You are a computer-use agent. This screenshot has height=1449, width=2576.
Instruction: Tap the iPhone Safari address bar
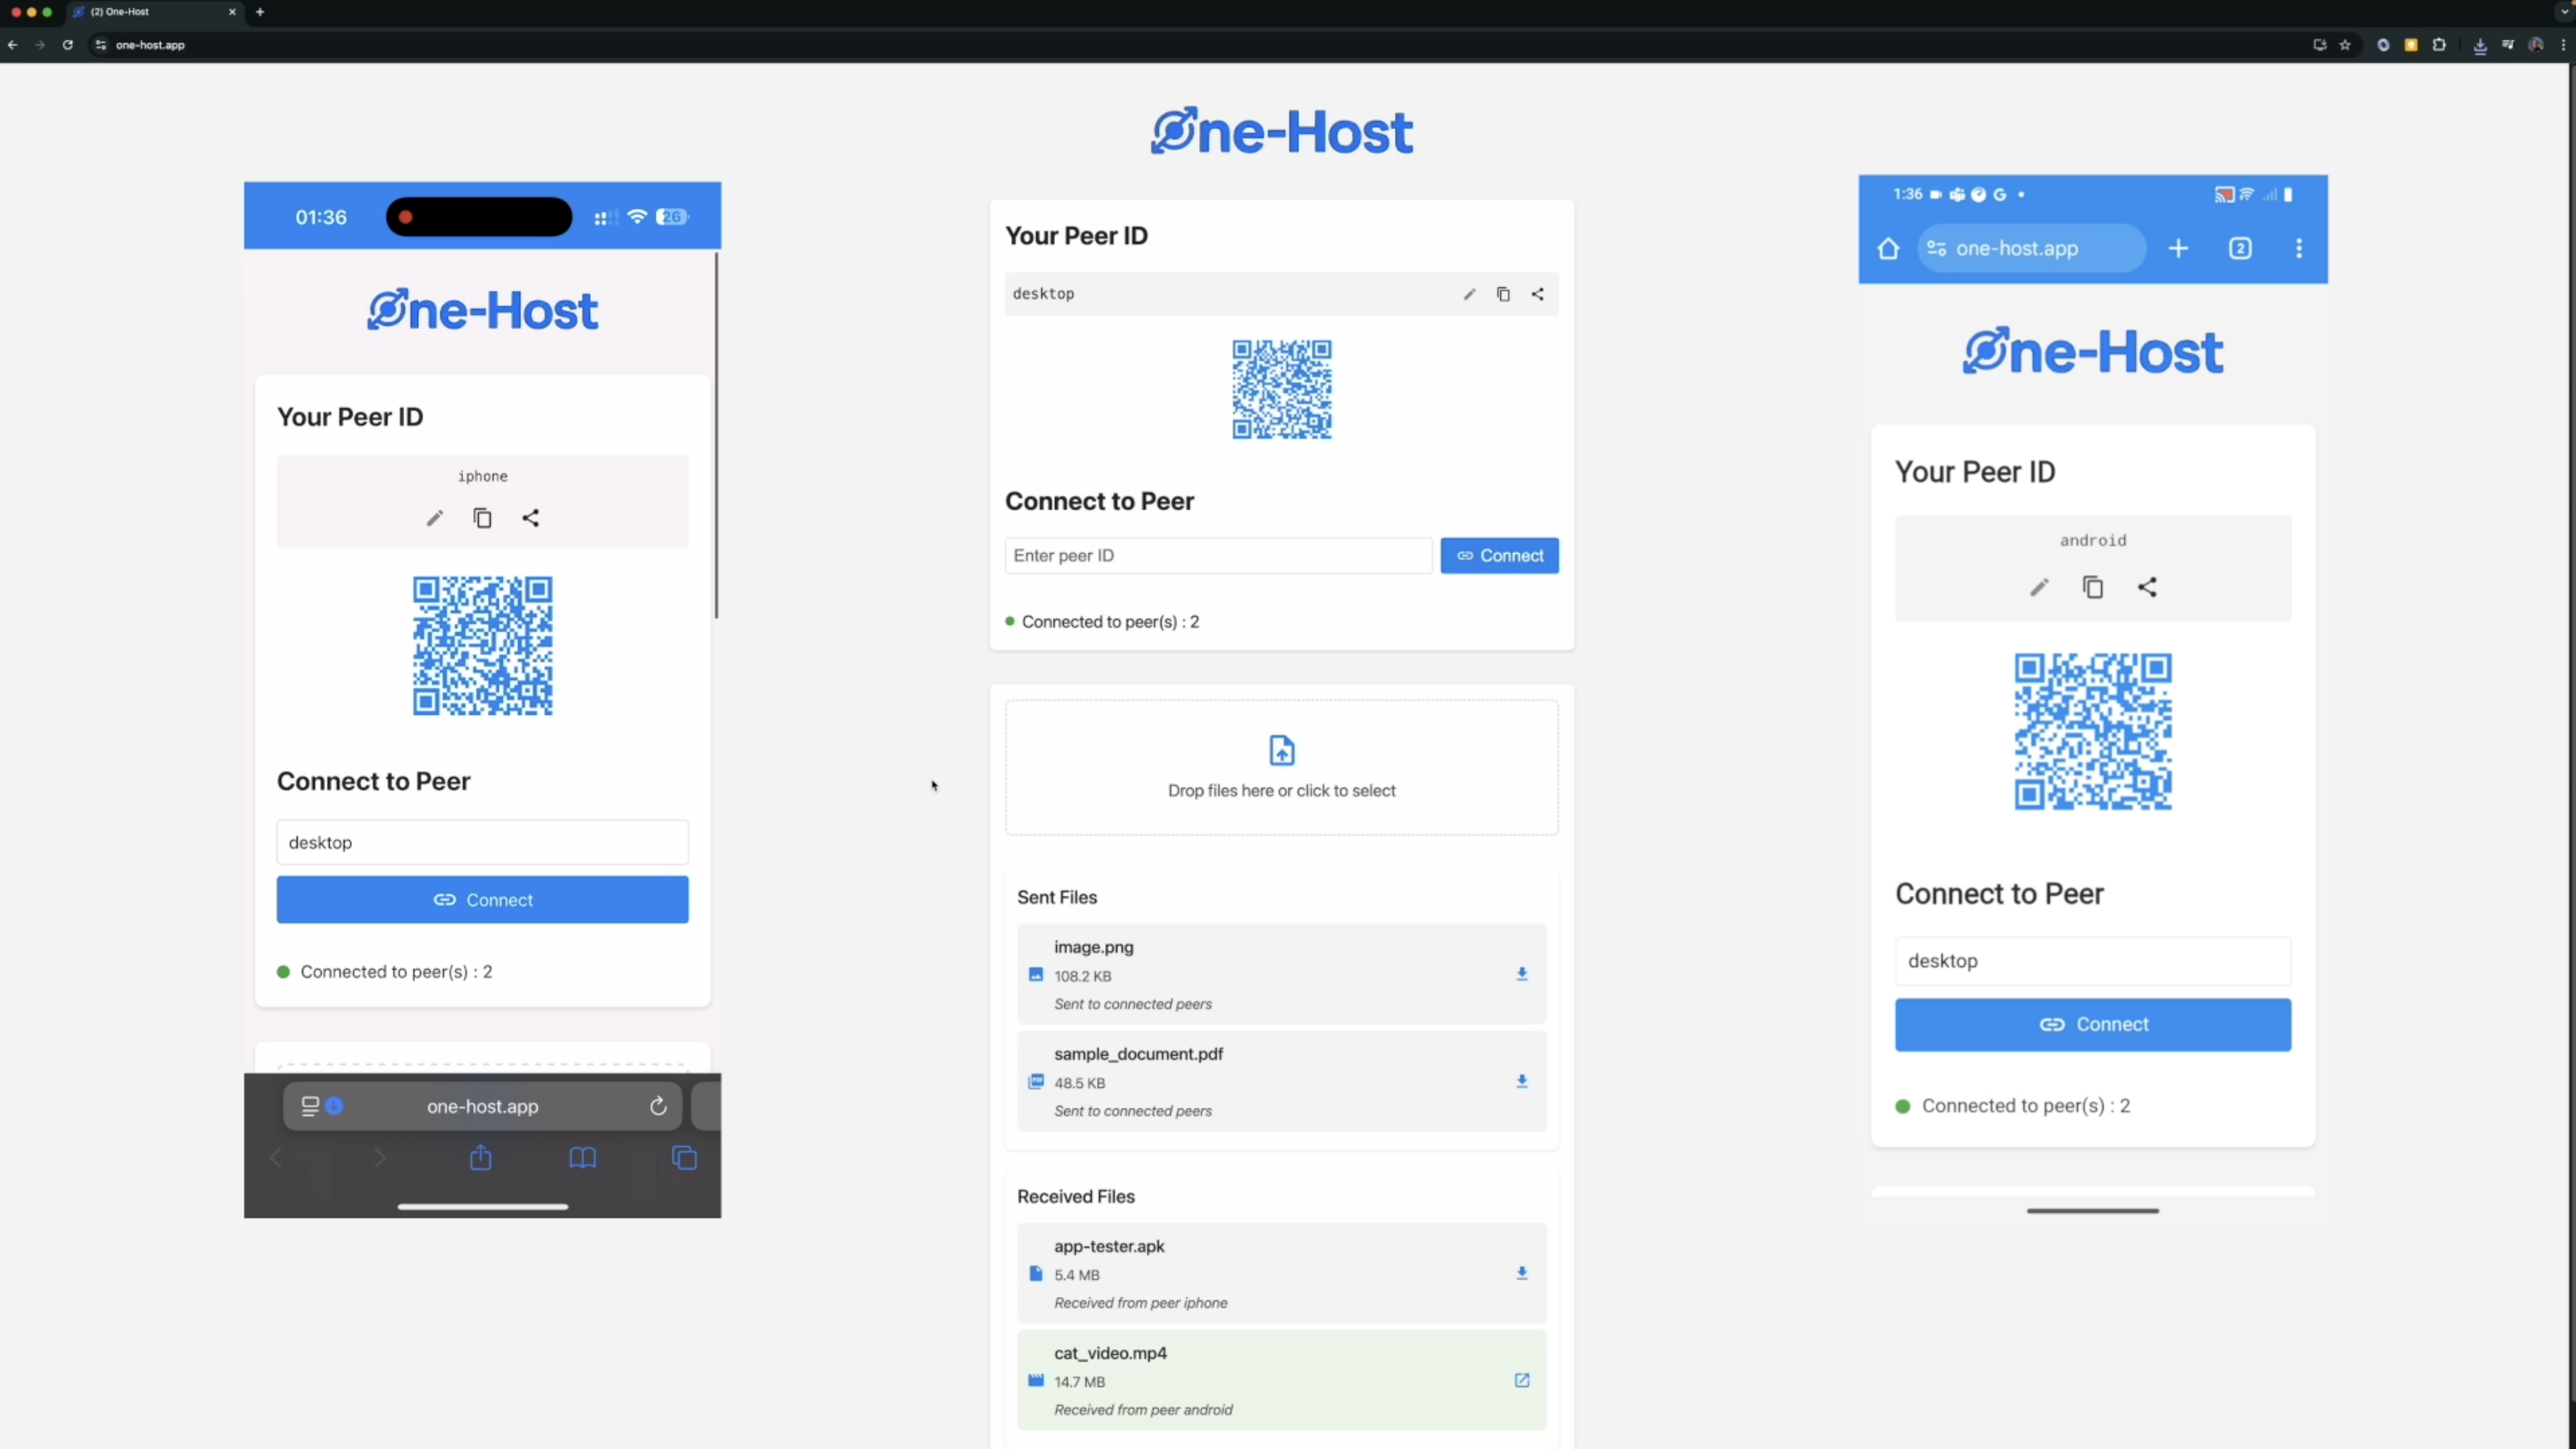coord(482,1106)
